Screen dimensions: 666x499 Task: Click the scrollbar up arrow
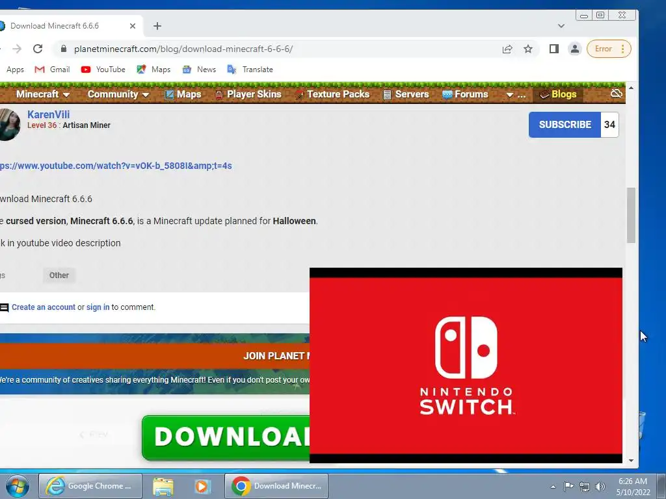pyautogui.click(x=631, y=88)
